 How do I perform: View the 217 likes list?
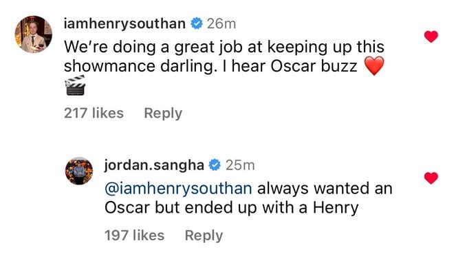coord(94,113)
